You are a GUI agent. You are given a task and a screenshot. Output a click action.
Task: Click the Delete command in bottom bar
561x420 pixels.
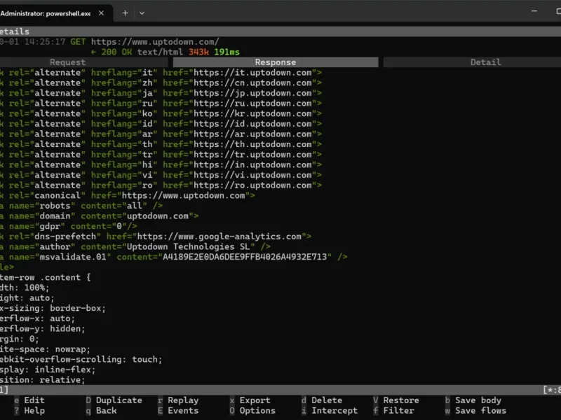(327, 400)
